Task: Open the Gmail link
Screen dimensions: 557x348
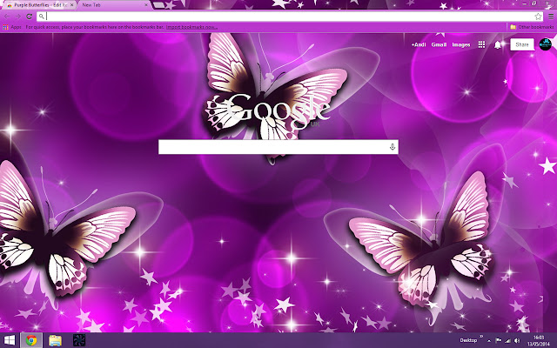Action: pos(439,44)
